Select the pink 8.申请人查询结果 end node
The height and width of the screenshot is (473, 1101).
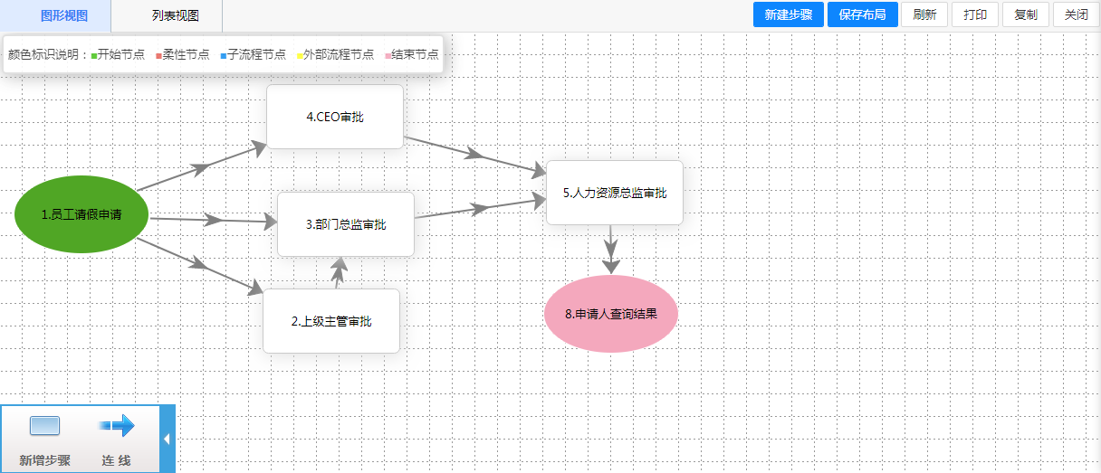610,314
